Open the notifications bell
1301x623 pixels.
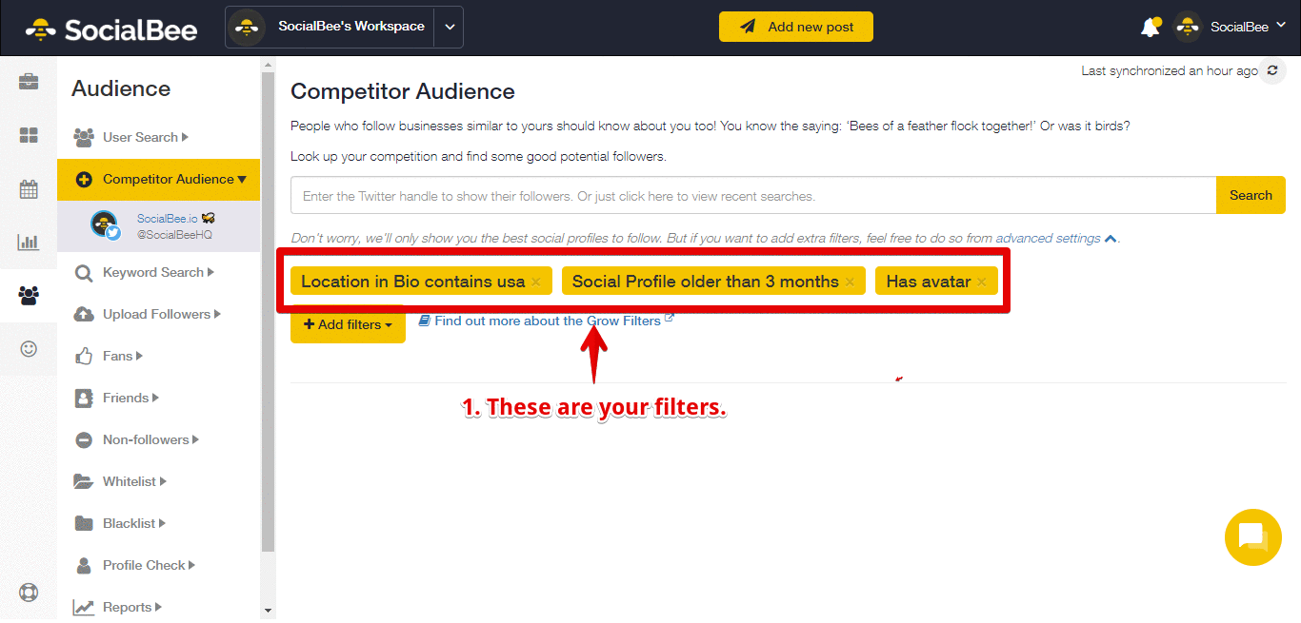(x=1150, y=28)
